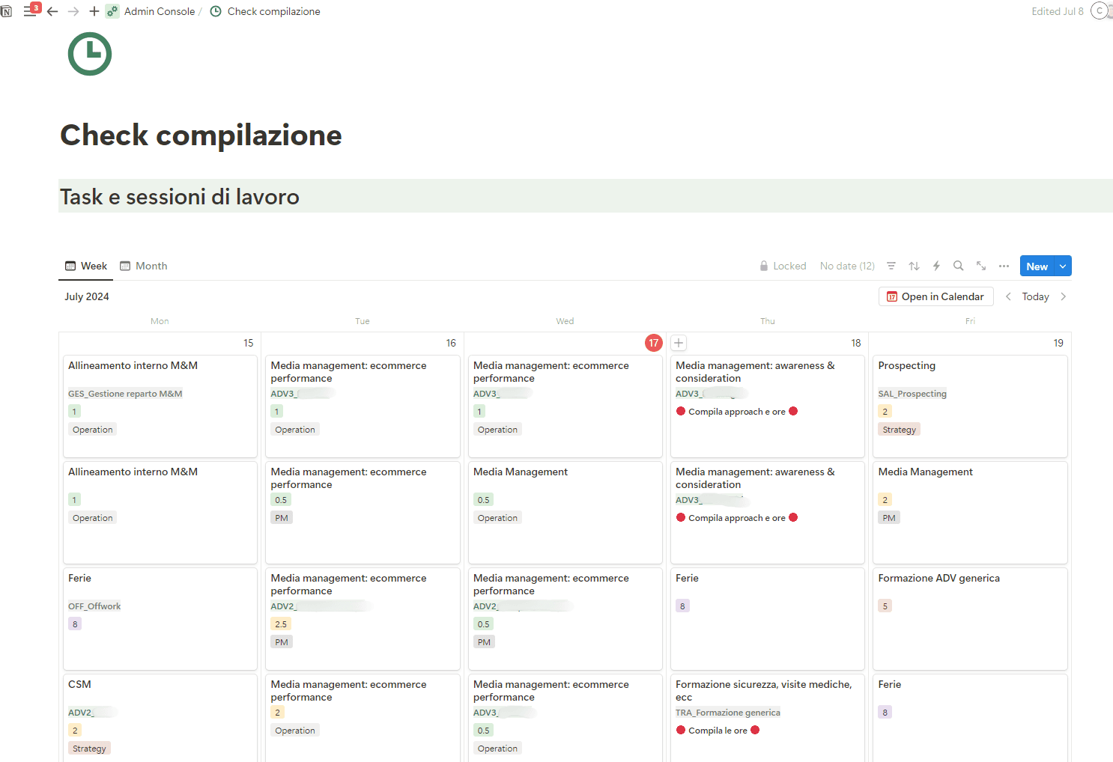Select the Week view tab

(86, 266)
